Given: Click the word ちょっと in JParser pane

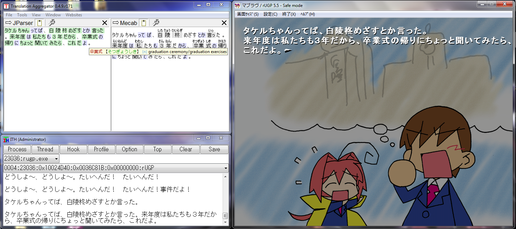Looking at the screenshot, I should click(26, 43).
